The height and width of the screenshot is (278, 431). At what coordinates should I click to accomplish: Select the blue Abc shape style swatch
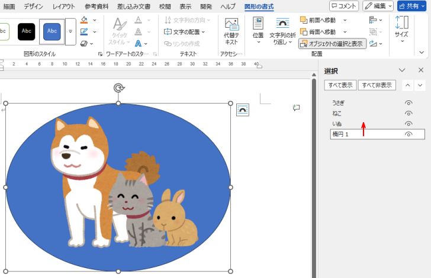click(52, 31)
